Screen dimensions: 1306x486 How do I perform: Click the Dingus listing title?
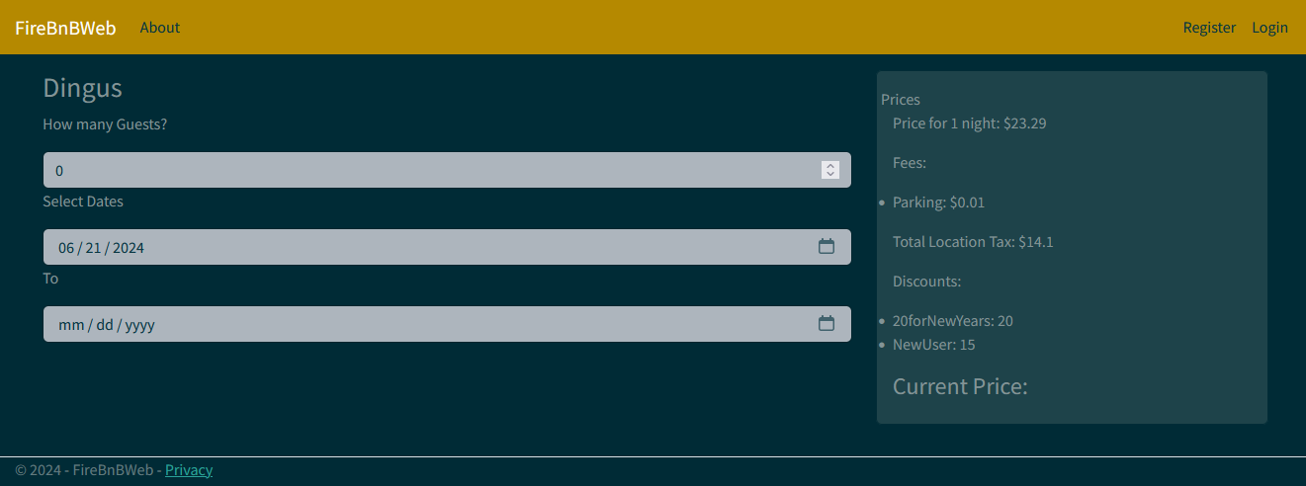[x=82, y=88]
